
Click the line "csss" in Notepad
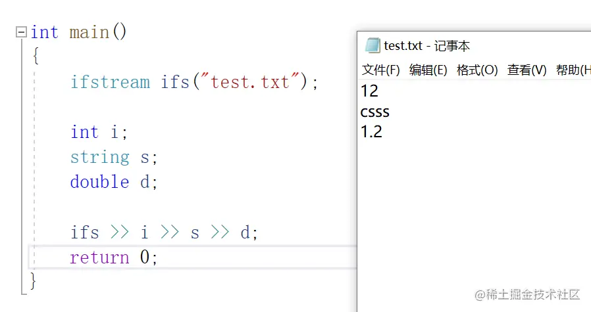click(375, 112)
